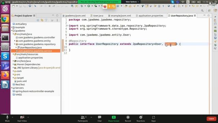Screen dimensions: 218x123
Task: Switch to the User.java tab
Action: 97,16
